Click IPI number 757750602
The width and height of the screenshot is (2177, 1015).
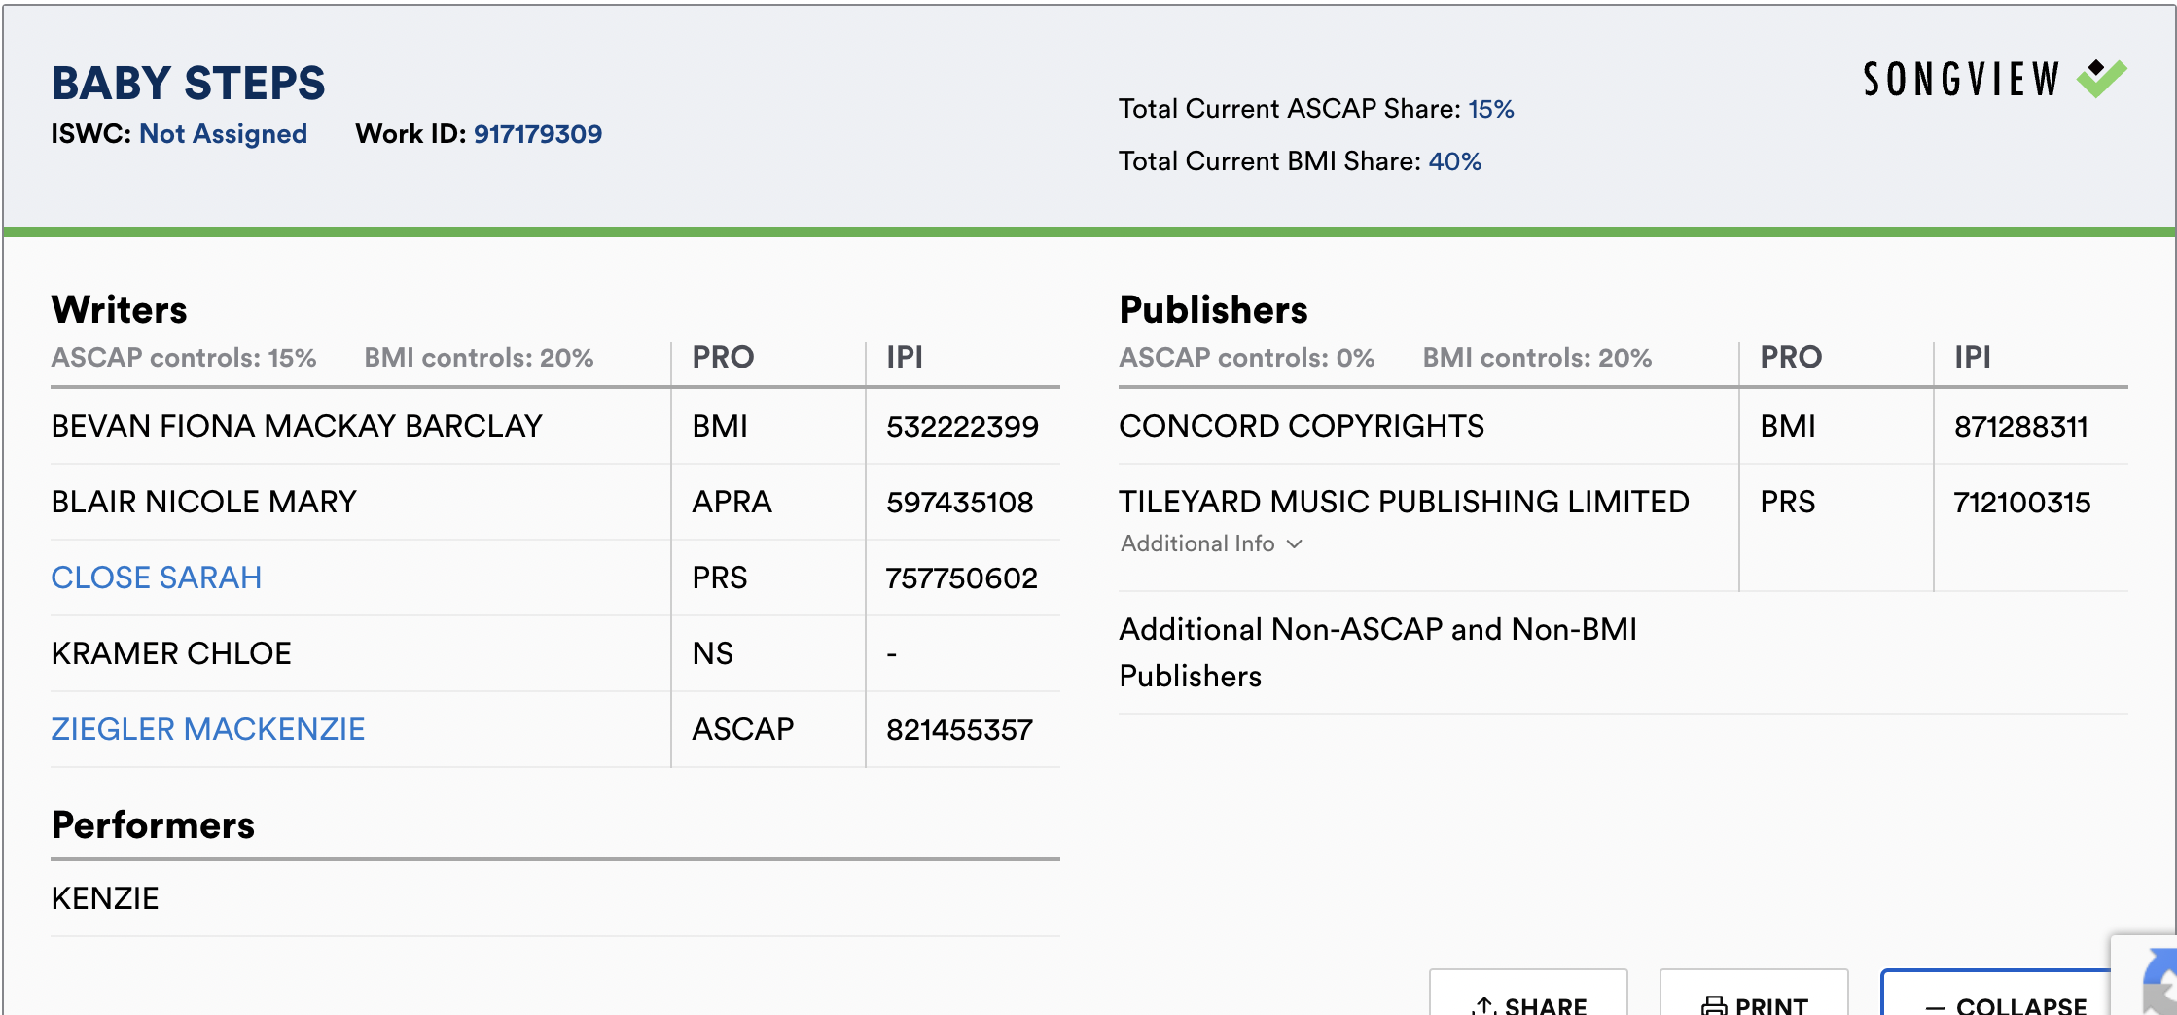click(x=962, y=577)
